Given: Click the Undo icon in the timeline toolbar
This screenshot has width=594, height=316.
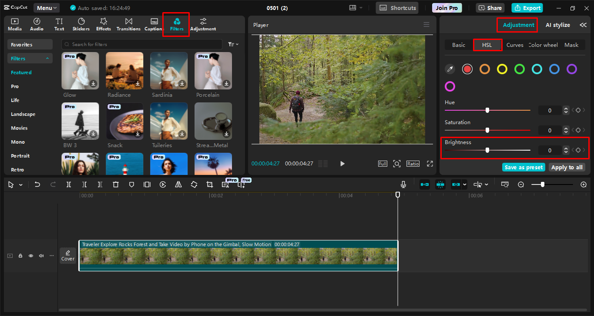Looking at the screenshot, I should [37, 184].
